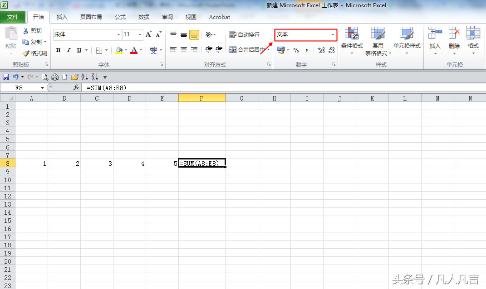This screenshot has height=289, width=486.
Task: Click the Format Painter (格式刷) icon
Action: 26,53
